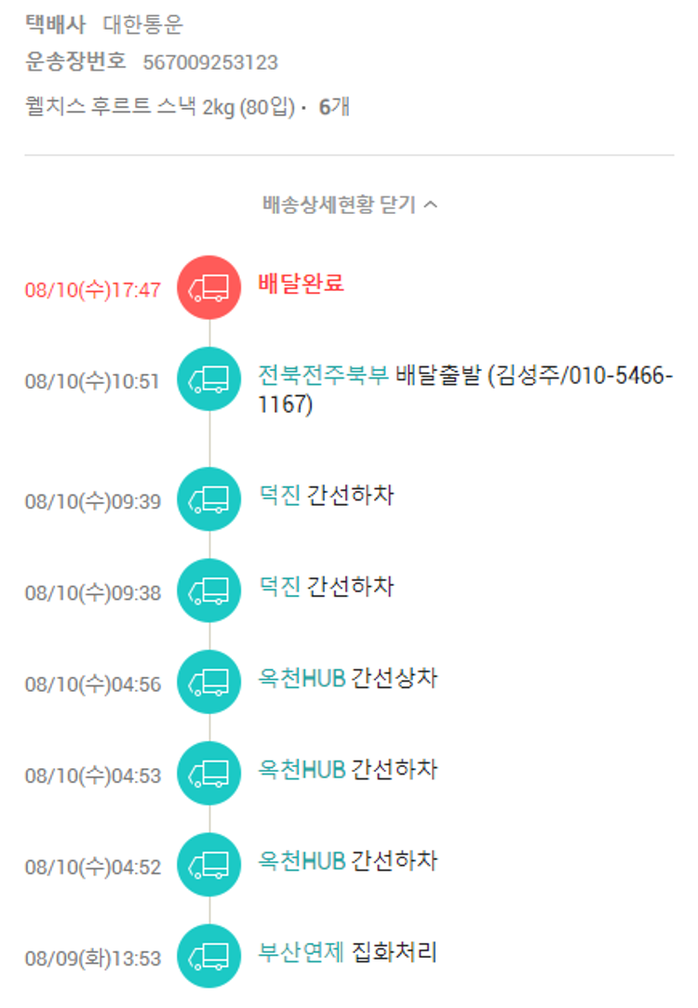Click the truck icon for 부산연제 집화처리

[209, 955]
